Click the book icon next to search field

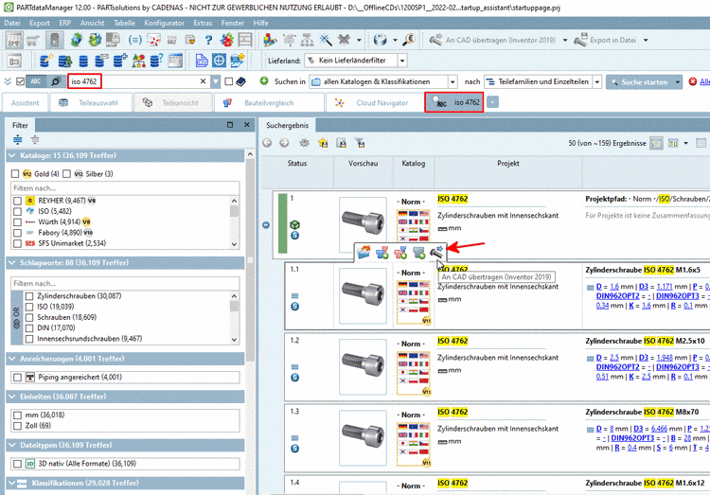[x=241, y=81]
